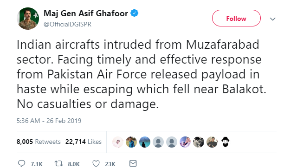Click the envelope direct message icon
This screenshot has height=168, width=284.
point(133,163)
